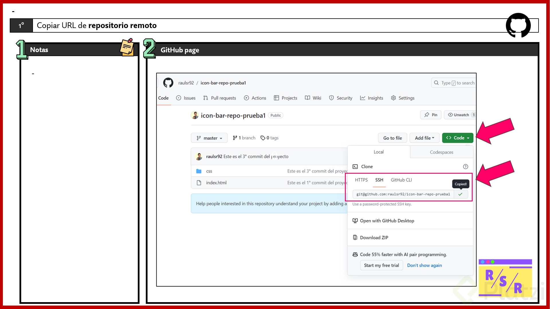Viewport: 550px width, 309px height.
Task: Click the index.html file icon
Action: [199, 183]
